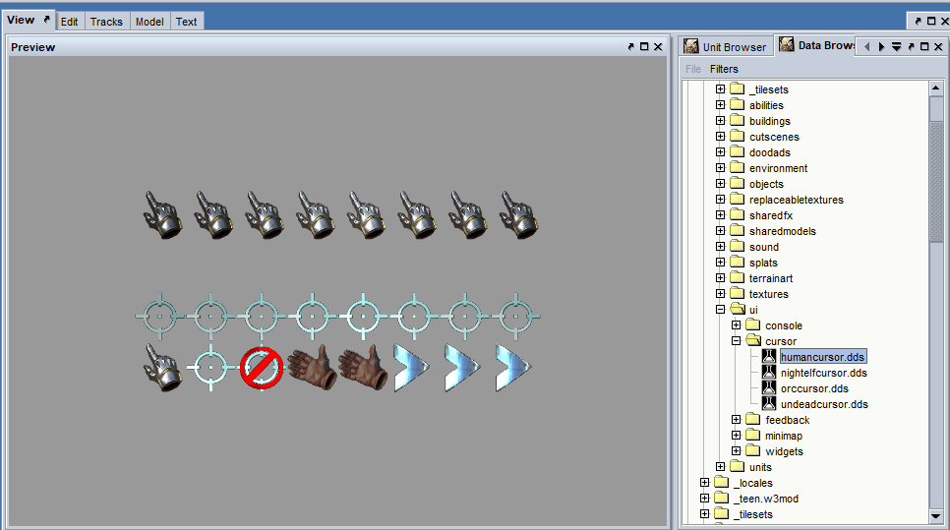Click the doodads folder icon
The image size is (950, 530).
[738, 152]
